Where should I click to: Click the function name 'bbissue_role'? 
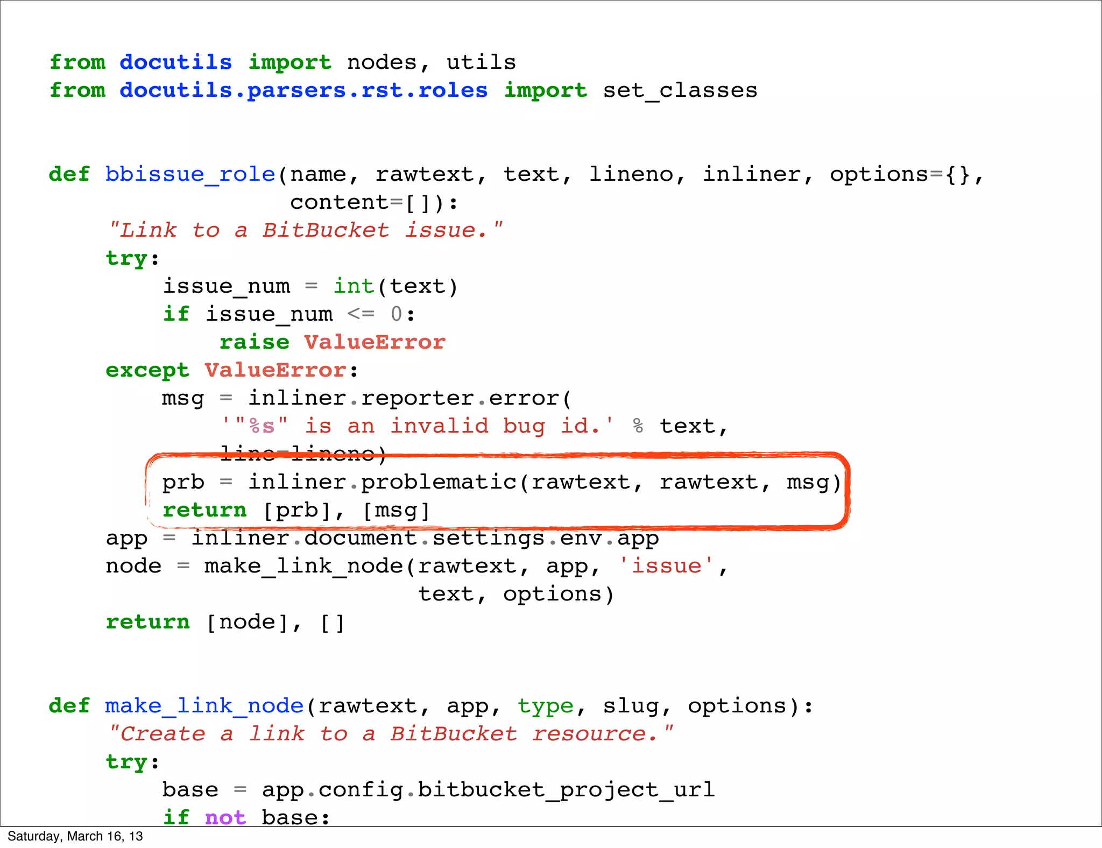[x=190, y=174]
